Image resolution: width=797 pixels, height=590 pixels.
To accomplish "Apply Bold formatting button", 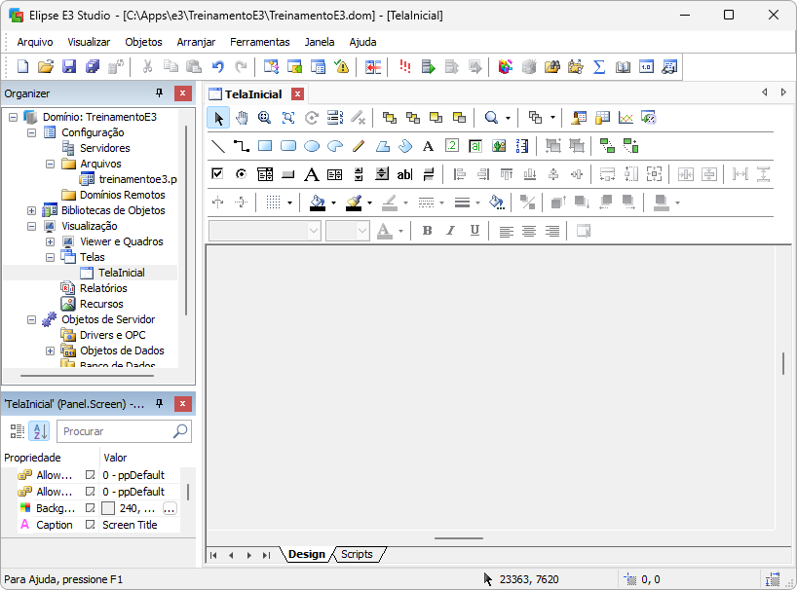I will pos(427,231).
